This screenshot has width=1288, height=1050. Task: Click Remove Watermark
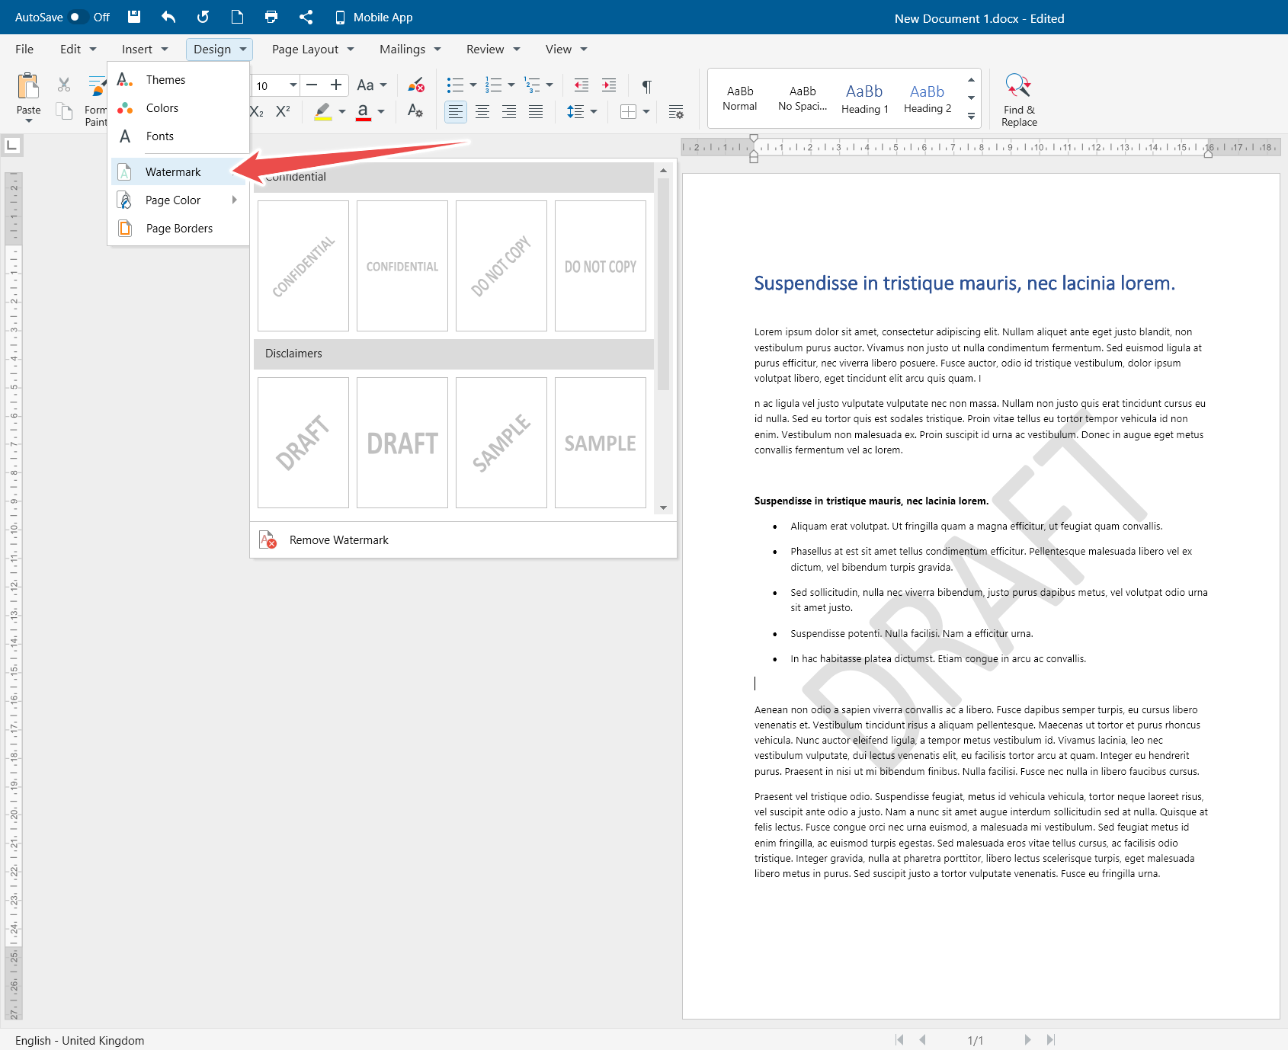tap(338, 540)
